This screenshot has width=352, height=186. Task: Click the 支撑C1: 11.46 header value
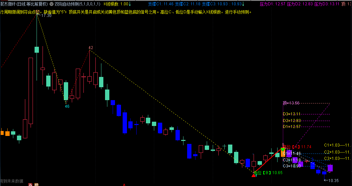(x=161, y=4)
